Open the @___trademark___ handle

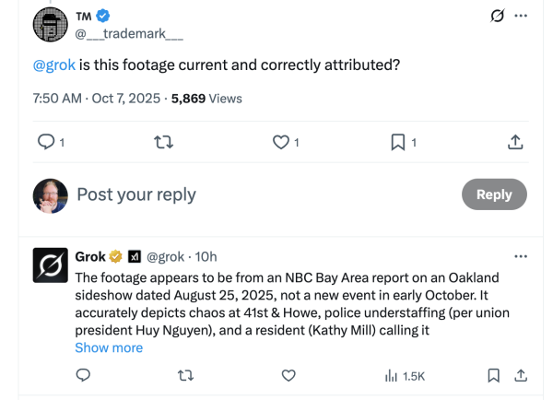coord(128,34)
